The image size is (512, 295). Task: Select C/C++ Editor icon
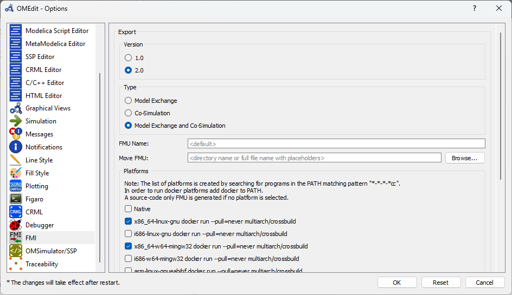point(15,82)
